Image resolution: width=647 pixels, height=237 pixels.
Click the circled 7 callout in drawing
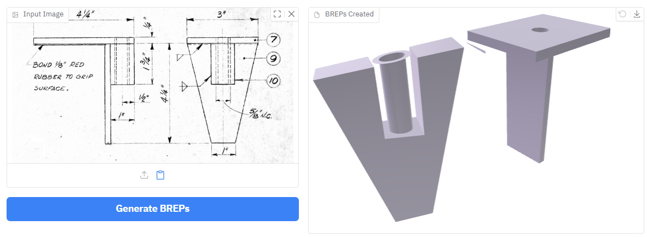tap(274, 40)
